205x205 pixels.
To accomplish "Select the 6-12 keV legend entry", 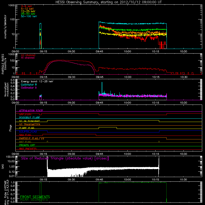I will [27, 9].
